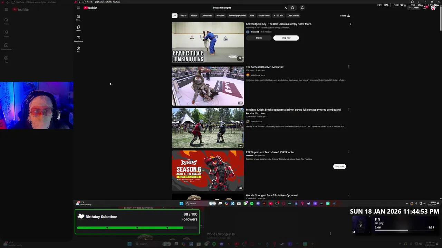Open options menu for the Judokas sponsored ad
The height and width of the screenshot is (248, 442).
(350, 24)
